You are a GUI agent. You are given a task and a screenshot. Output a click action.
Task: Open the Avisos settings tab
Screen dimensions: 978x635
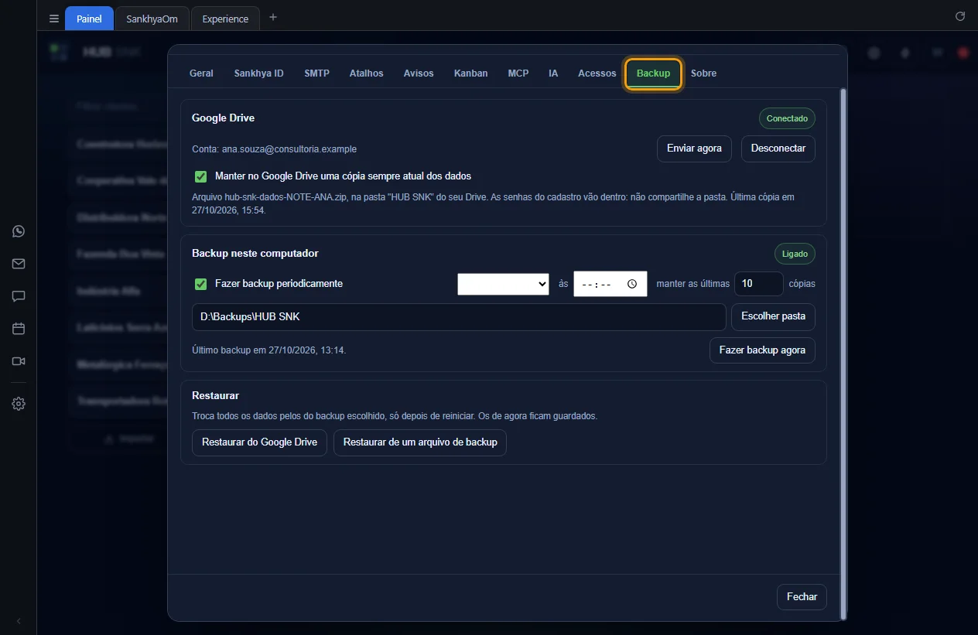[x=419, y=73]
